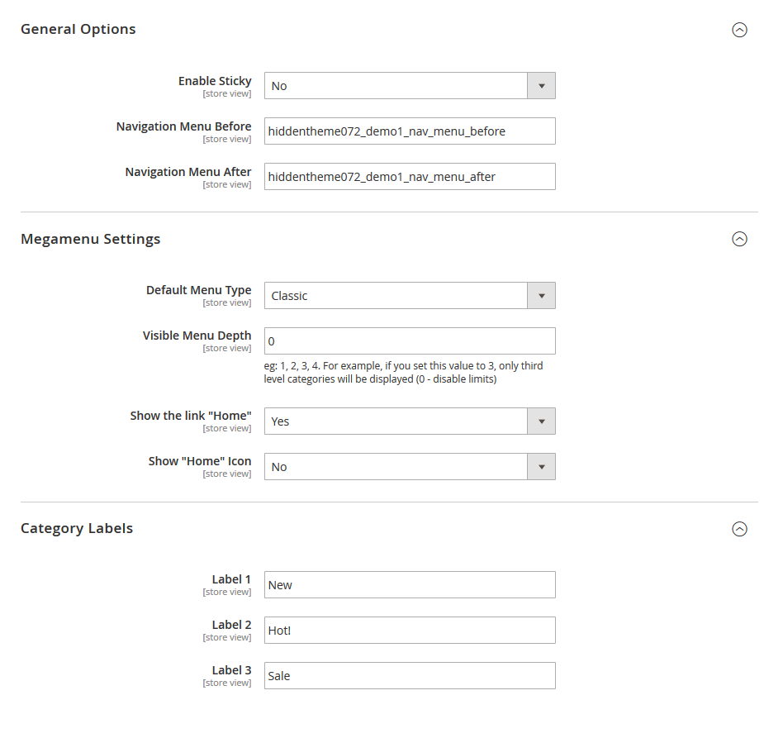Click the collapse chevron beside General Options

[740, 29]
